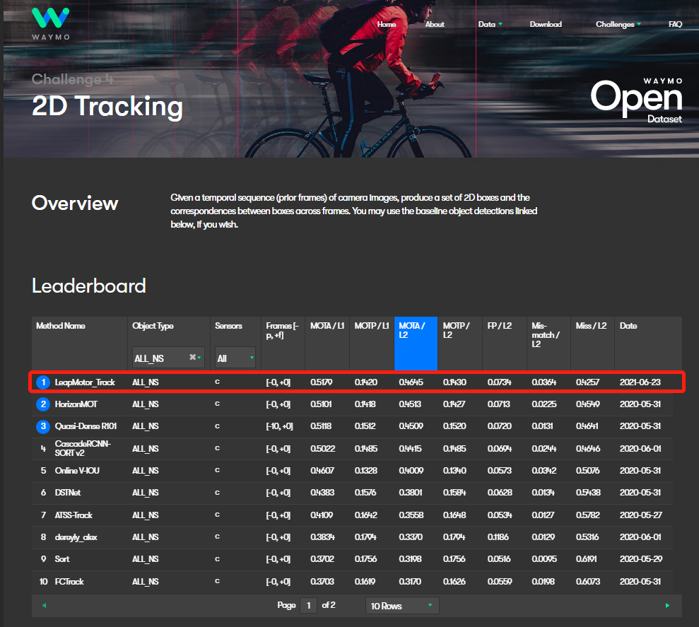Viewport: 699px width, 627px height.
Task: Open the Data navigation menu
Action: point(490,24)
